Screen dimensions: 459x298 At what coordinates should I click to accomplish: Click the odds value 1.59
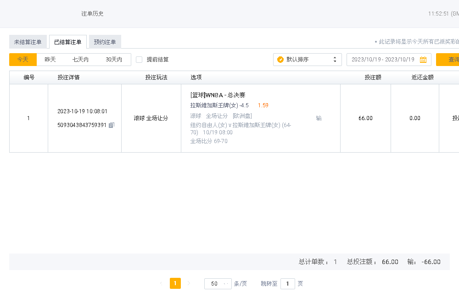[x=263, y=105]
